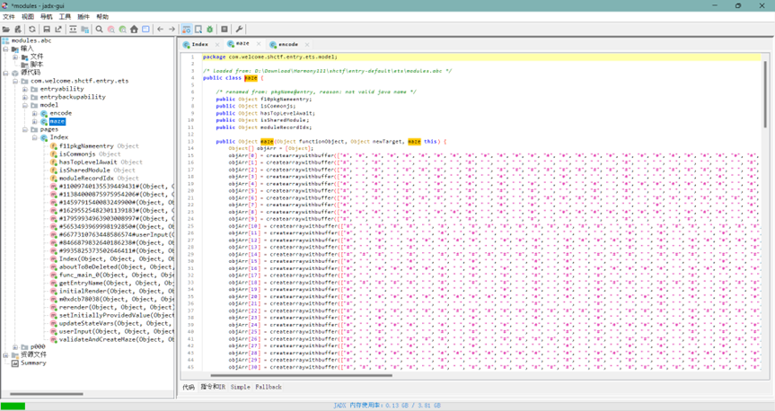Switch to the 指令和IR view tab
The image size is (775, 411).
pyautogui.click(x=213, y=388)
